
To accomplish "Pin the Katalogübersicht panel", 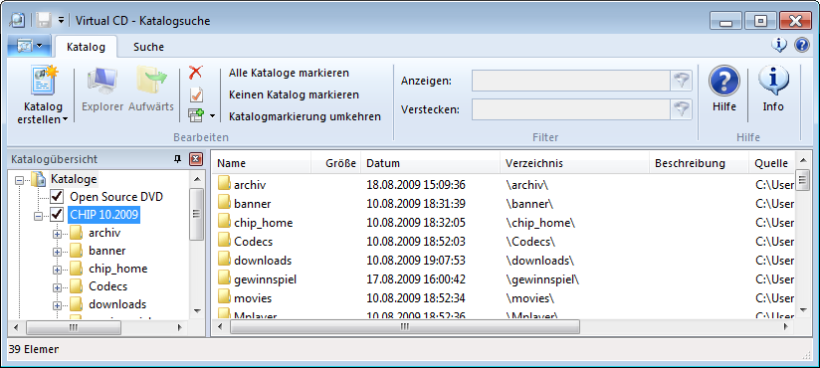I will tap(178, 160).
